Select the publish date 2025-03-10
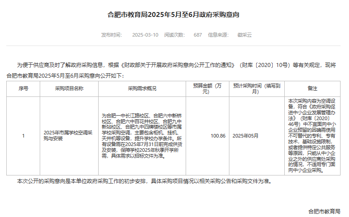The image size is (349, 217). click(x=145, y=35)
